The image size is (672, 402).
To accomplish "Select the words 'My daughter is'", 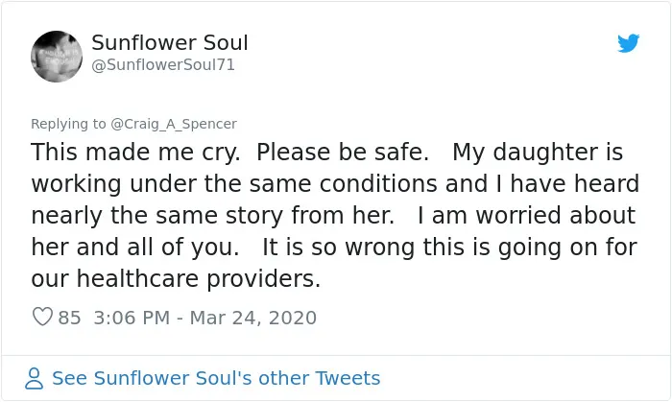I will click(538, 153).
